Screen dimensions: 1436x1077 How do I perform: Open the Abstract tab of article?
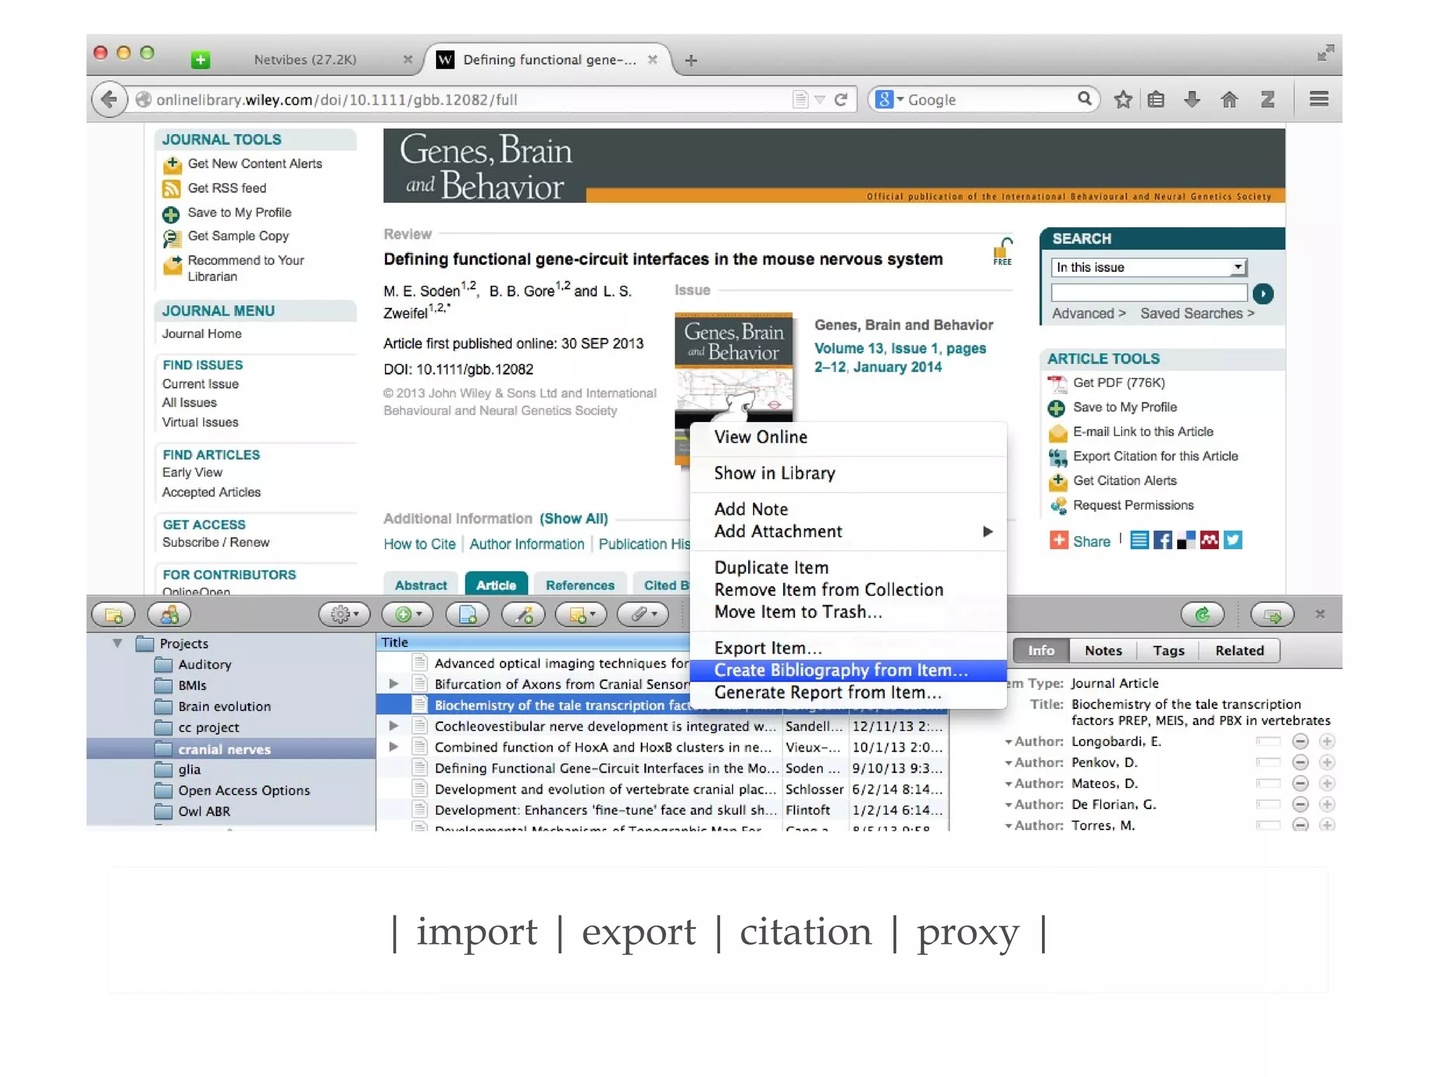(421, 585)
